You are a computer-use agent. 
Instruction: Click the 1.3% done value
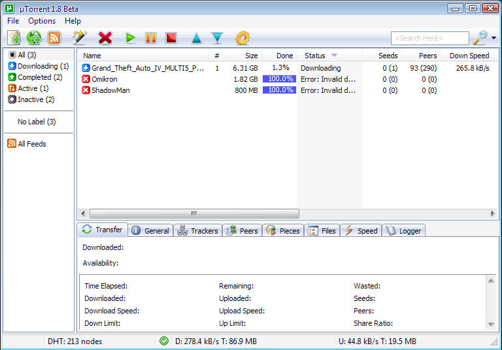(281, 67)
